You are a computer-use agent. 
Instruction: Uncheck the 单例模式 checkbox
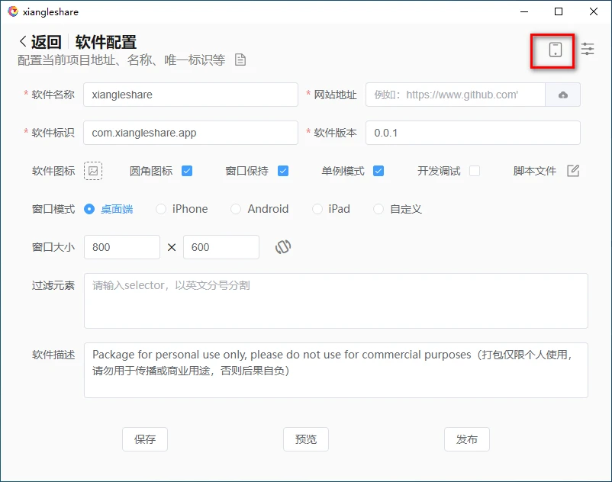[378, 171]
